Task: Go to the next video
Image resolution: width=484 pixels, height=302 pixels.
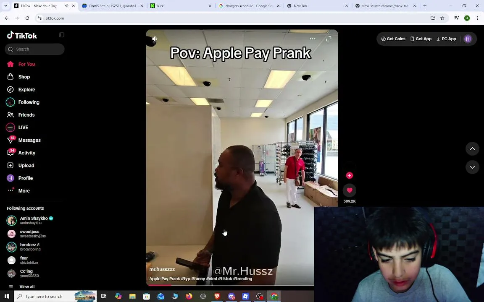Action: click(472, 167)
